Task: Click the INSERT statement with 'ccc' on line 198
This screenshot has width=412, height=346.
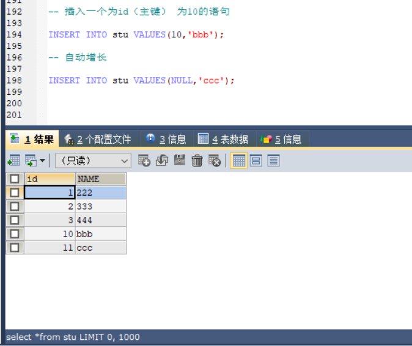Action: (x=141, y=81)
